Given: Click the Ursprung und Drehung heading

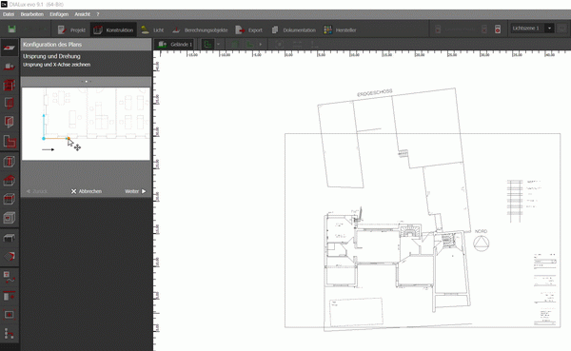Looking at the screenshot, I should tap(51, 56).
